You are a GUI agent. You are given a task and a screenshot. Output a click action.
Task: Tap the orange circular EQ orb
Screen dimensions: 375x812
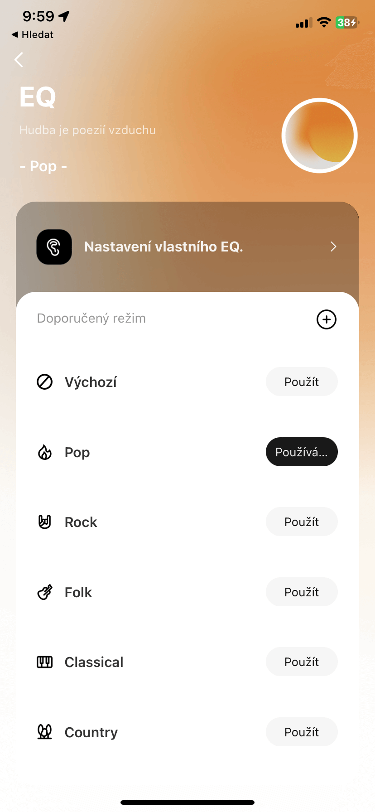click(x=320, y=135)
